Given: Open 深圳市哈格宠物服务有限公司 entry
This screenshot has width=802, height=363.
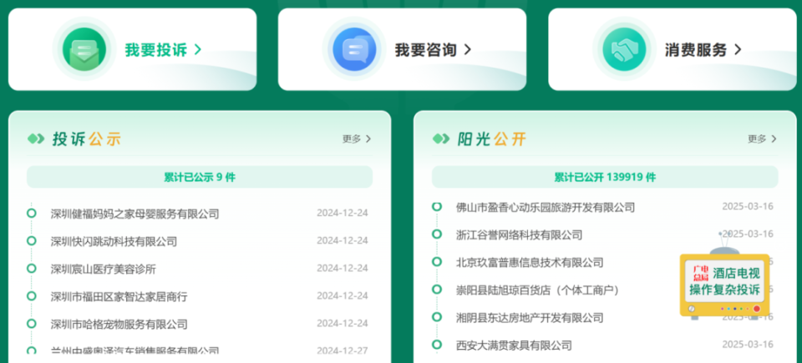Looking at the screenshot, I should click(119, 324).
